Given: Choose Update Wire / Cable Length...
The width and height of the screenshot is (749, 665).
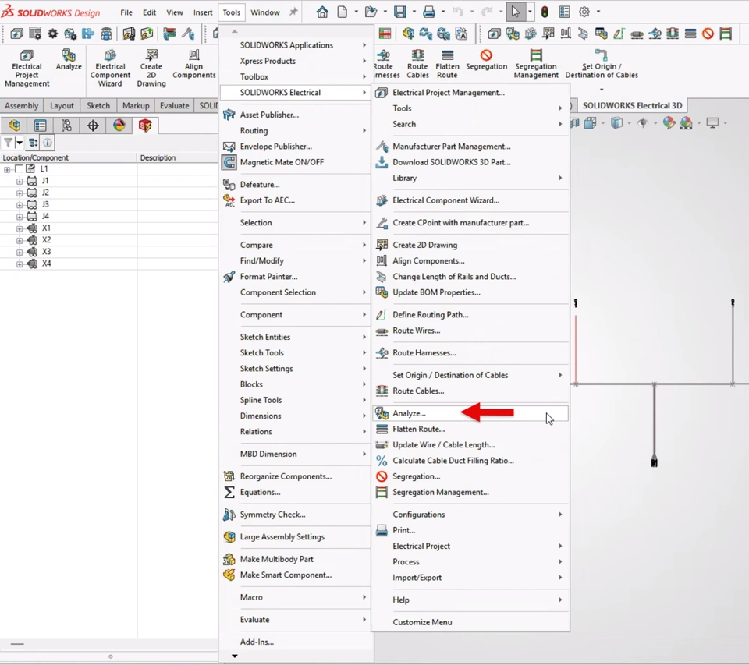Looking at the screenshot, I should pyautogui.click(x=470, y=445).
